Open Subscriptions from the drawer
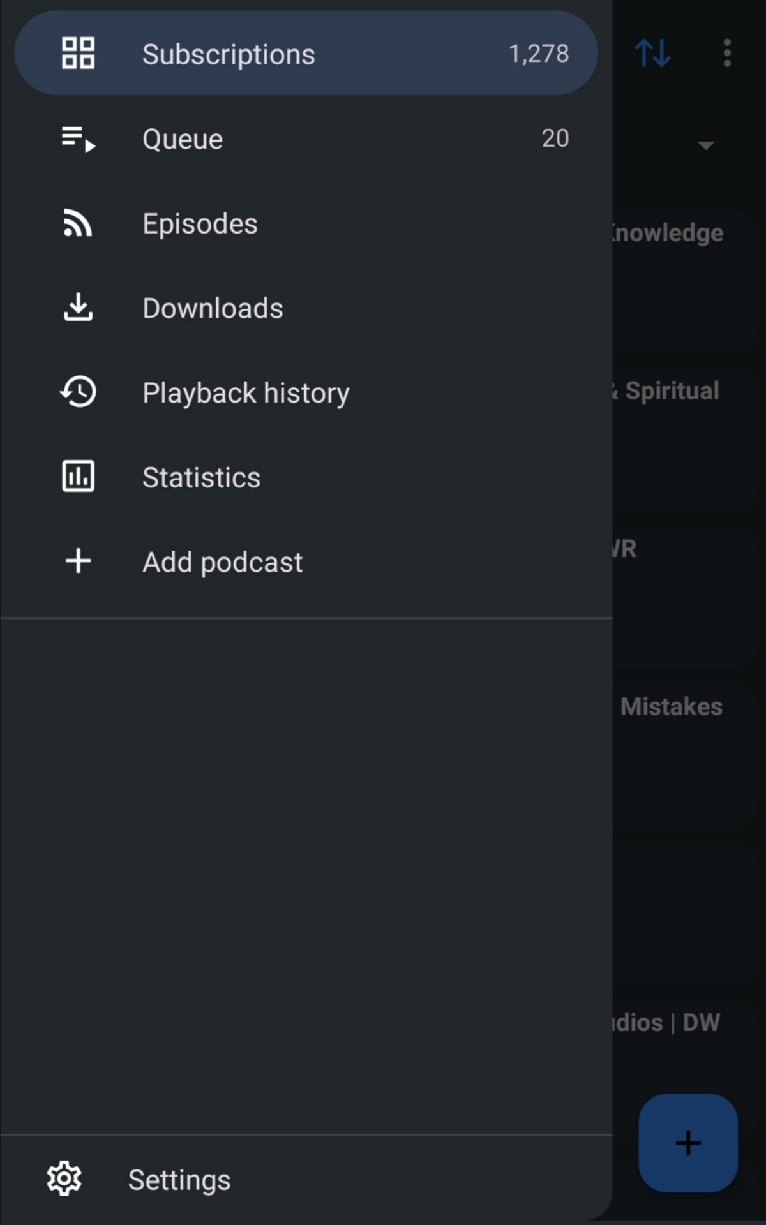This screenshot has width=766, height=1225. click(x=229, y=54)
